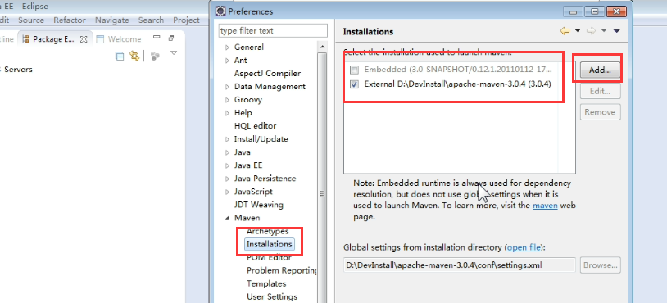The height and width of the screenshot is (303, 667).
Task: Expand the Groovy preferences node
Action: tap(227, 100)
